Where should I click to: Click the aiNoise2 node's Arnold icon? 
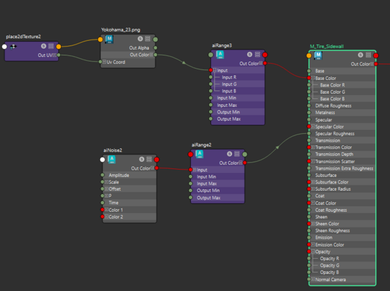coord(112,159)
